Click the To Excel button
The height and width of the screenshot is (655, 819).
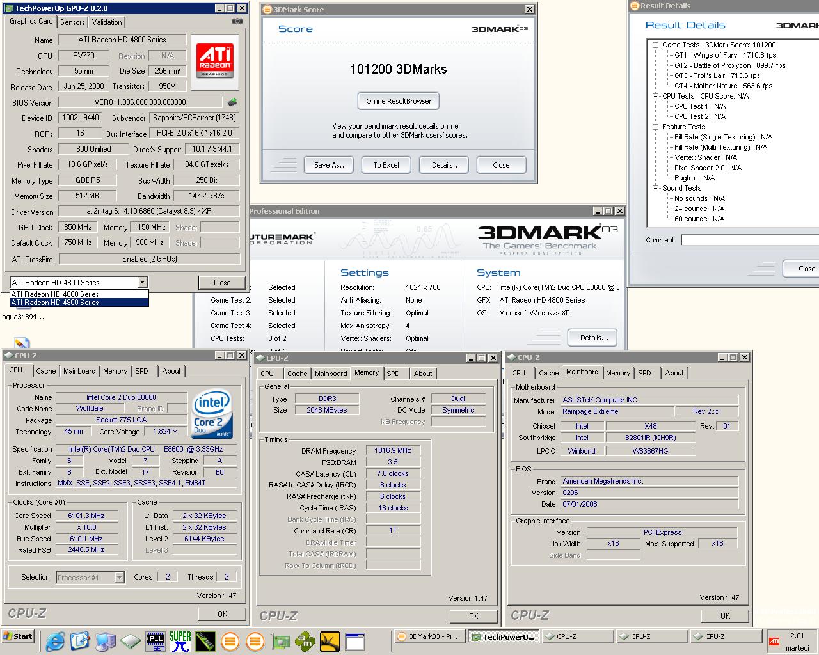point(386,165)
